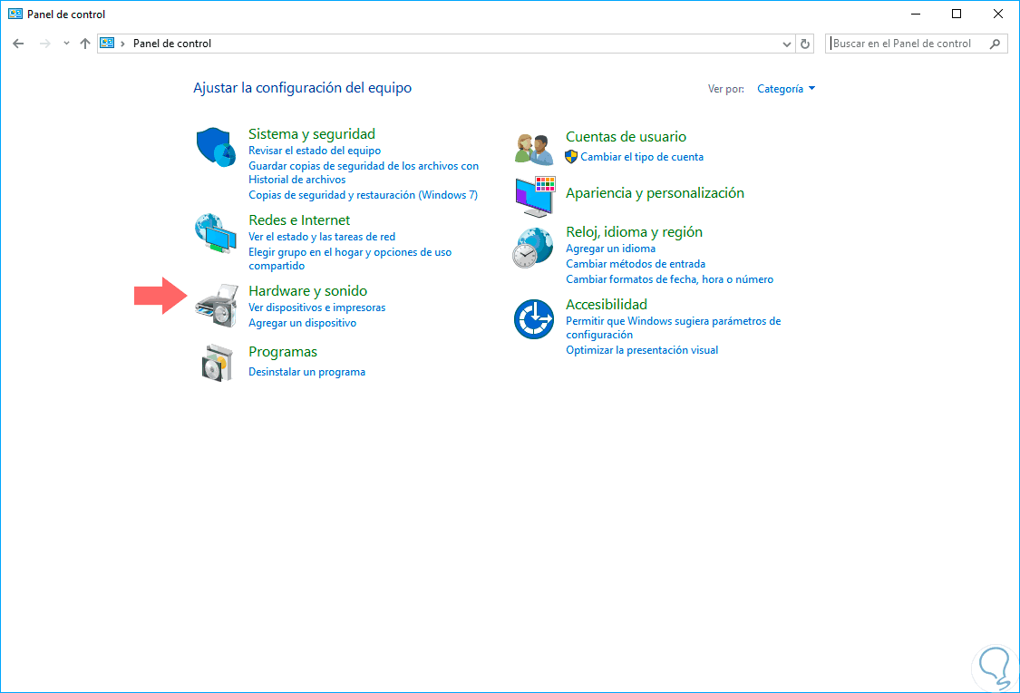Open Redes e Internet category
The image size is (1020, 693).
click(x=299, y=220)
